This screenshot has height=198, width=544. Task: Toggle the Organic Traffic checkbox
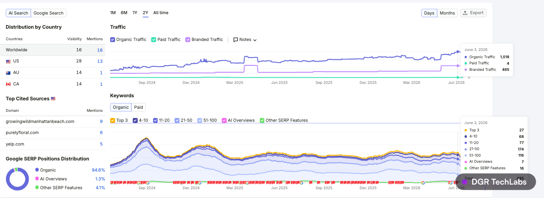click(x=112, y=39)
